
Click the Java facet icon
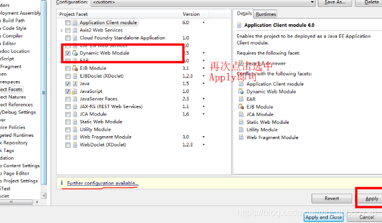click(75, 83)
